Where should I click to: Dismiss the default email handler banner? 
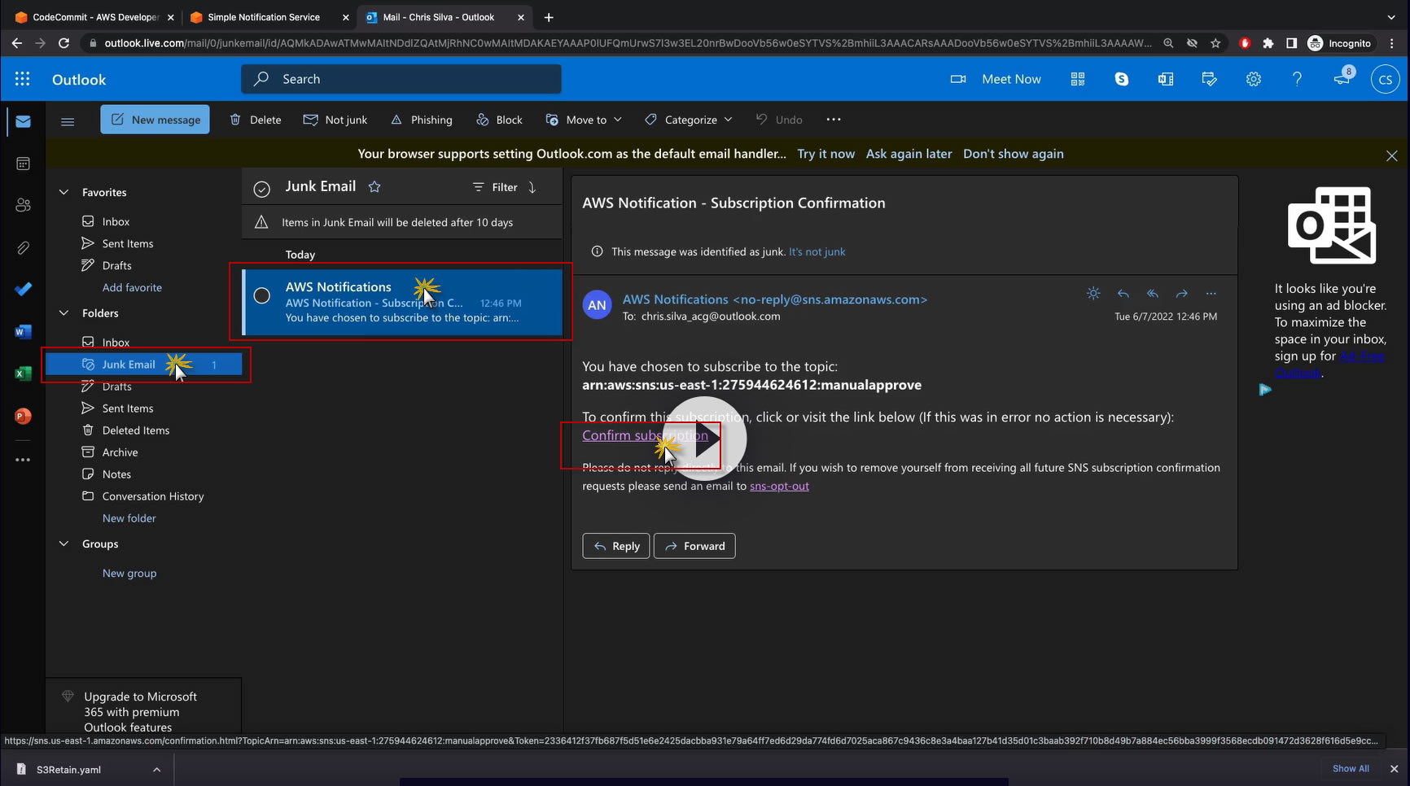click(x=1392, y=155)
